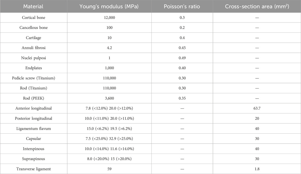This screenshot has height=174, width=301.
Task: Select the 12,000 Young's modulus value
Action: pos(109,18)
